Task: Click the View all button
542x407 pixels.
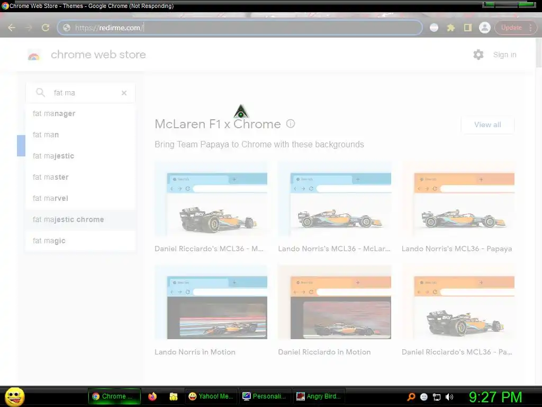Action: click(487, 125)
